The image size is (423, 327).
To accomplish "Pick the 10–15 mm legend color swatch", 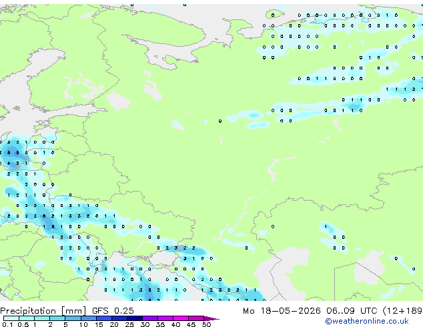I will coord(88,318).
